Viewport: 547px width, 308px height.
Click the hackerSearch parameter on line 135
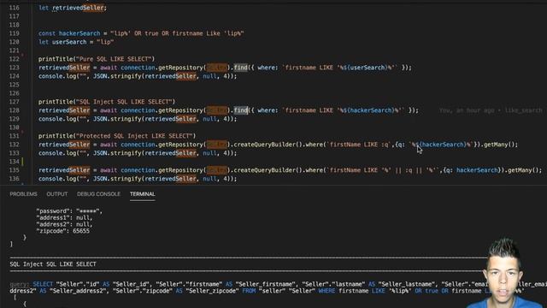click(x=477, y=170)
